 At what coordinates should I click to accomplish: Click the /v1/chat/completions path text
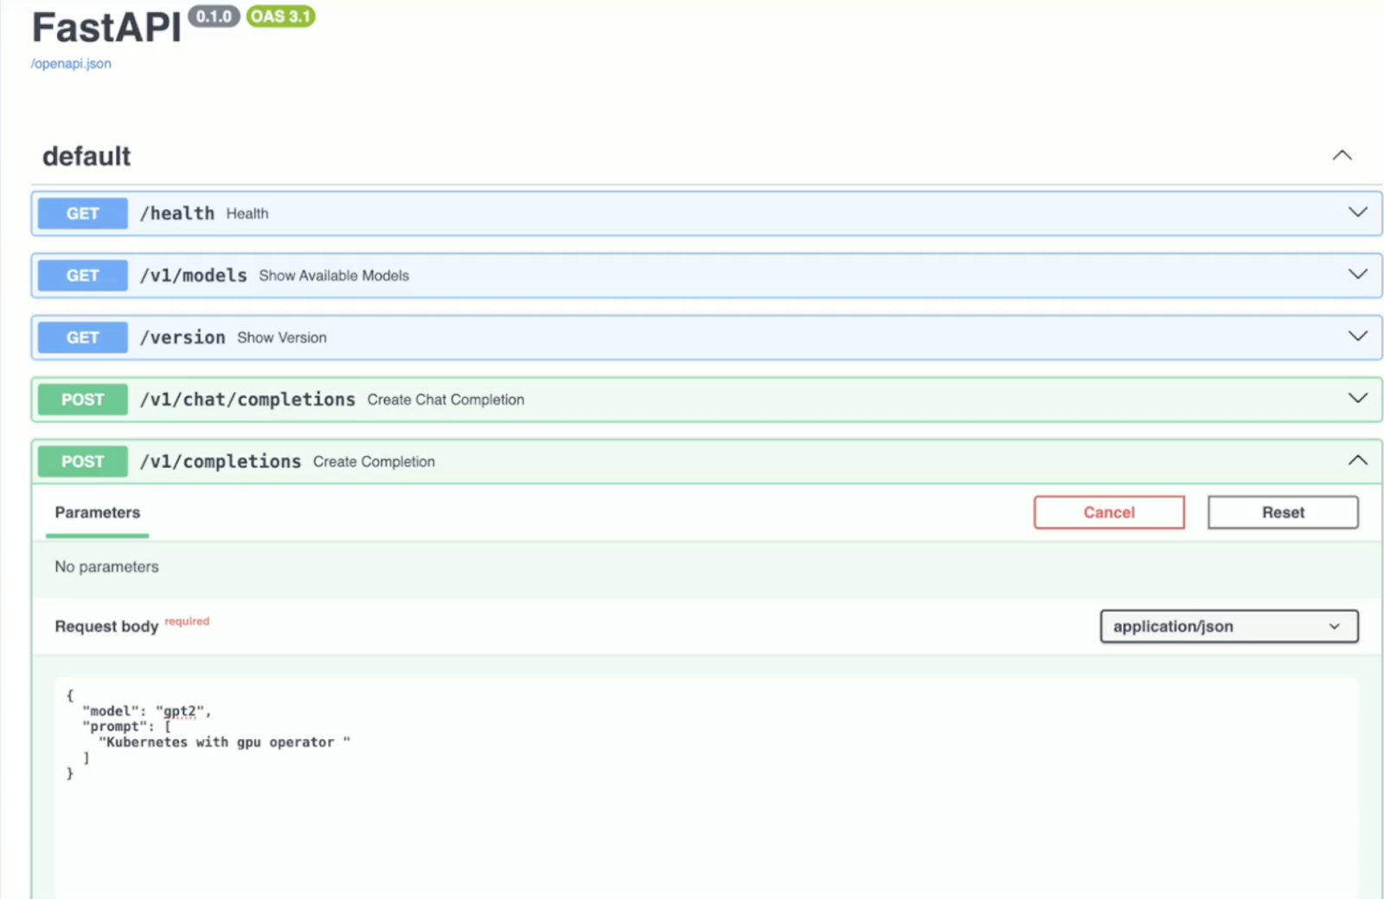[247, 400]
